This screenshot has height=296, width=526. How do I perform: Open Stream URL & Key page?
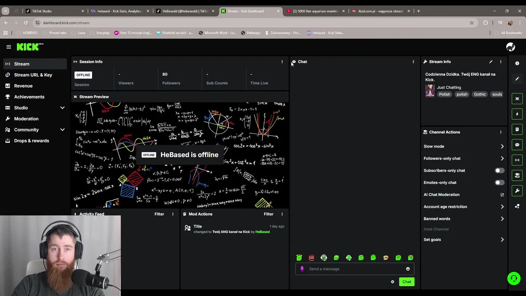[x=35, y=75]
